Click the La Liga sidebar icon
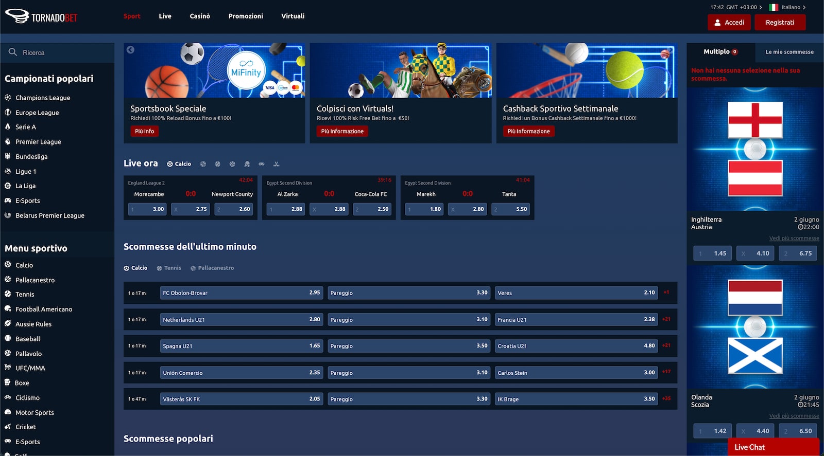824x456 pixels. (x=8, y=186)
